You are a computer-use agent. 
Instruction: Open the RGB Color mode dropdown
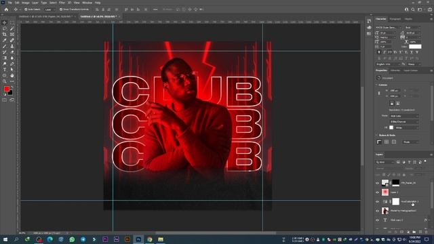tap(404, 116)
